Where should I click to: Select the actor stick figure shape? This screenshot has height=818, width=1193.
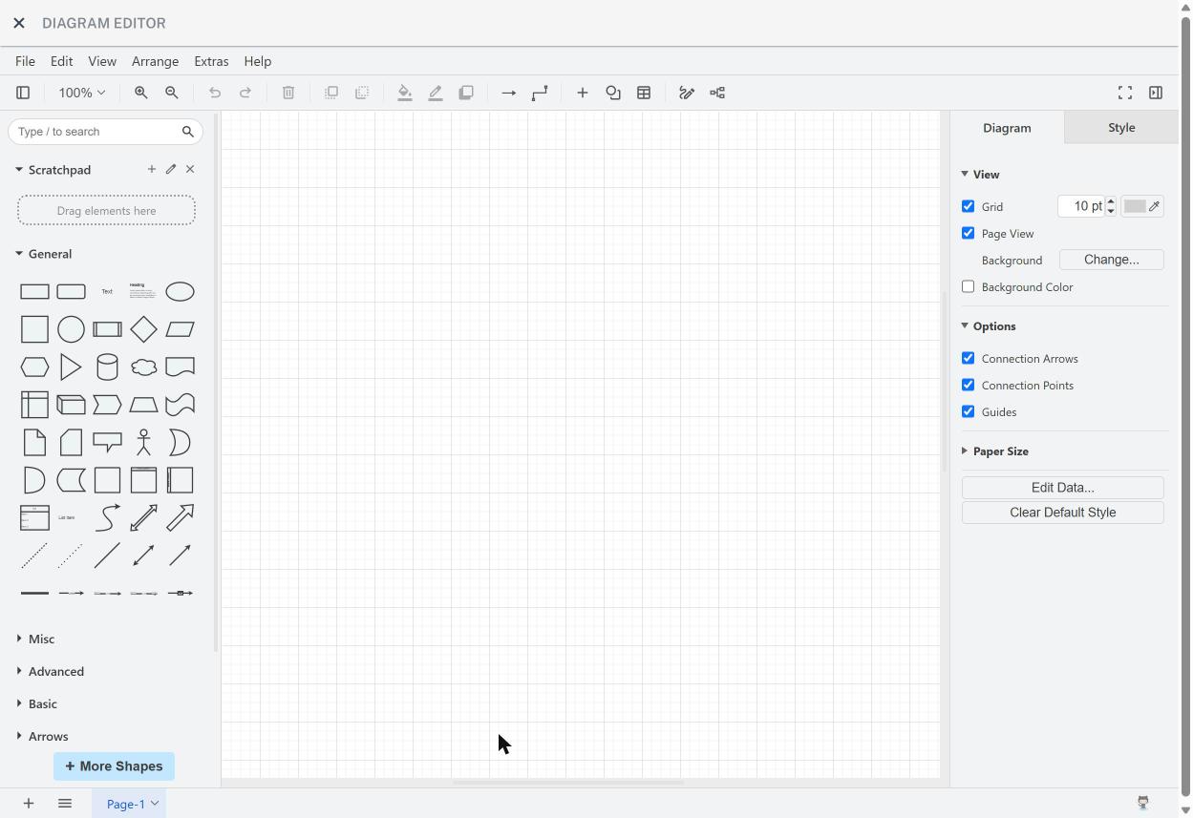143,442
